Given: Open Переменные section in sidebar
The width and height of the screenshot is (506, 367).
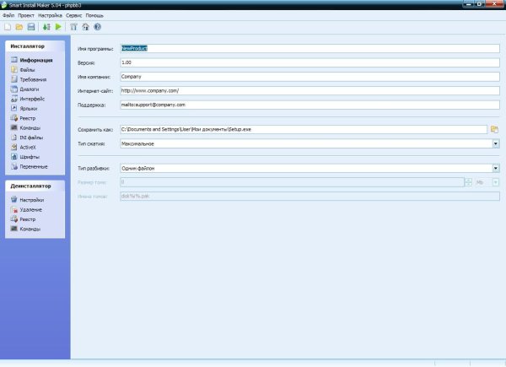Looking at the screenshot, I should tap(29, 166).
